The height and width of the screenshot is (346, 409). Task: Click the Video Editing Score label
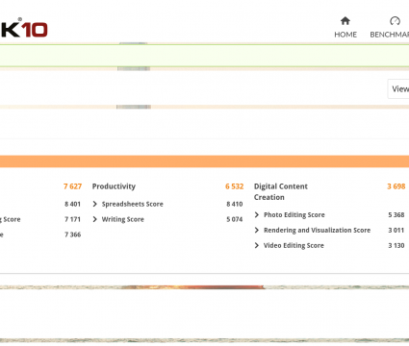coord(294,245)
